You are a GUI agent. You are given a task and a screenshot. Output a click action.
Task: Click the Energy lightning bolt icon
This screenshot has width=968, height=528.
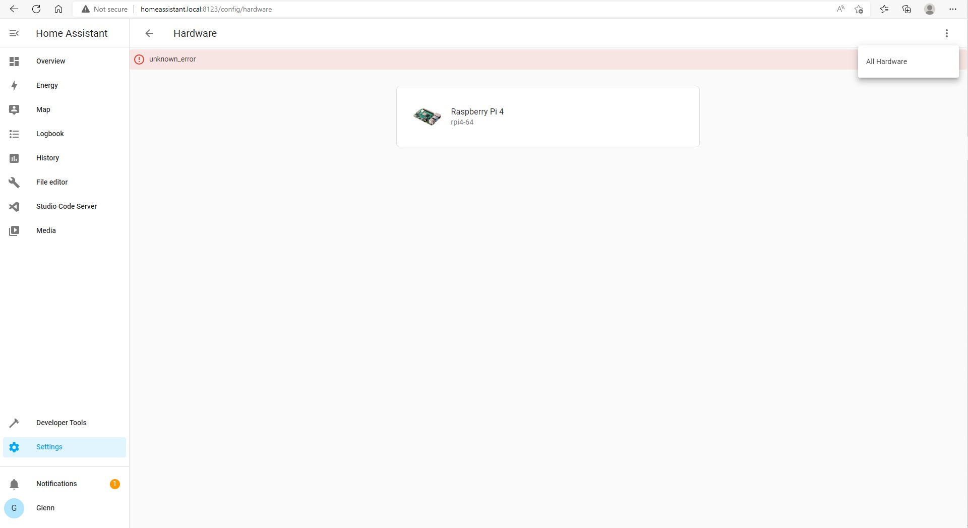[14, 86]
